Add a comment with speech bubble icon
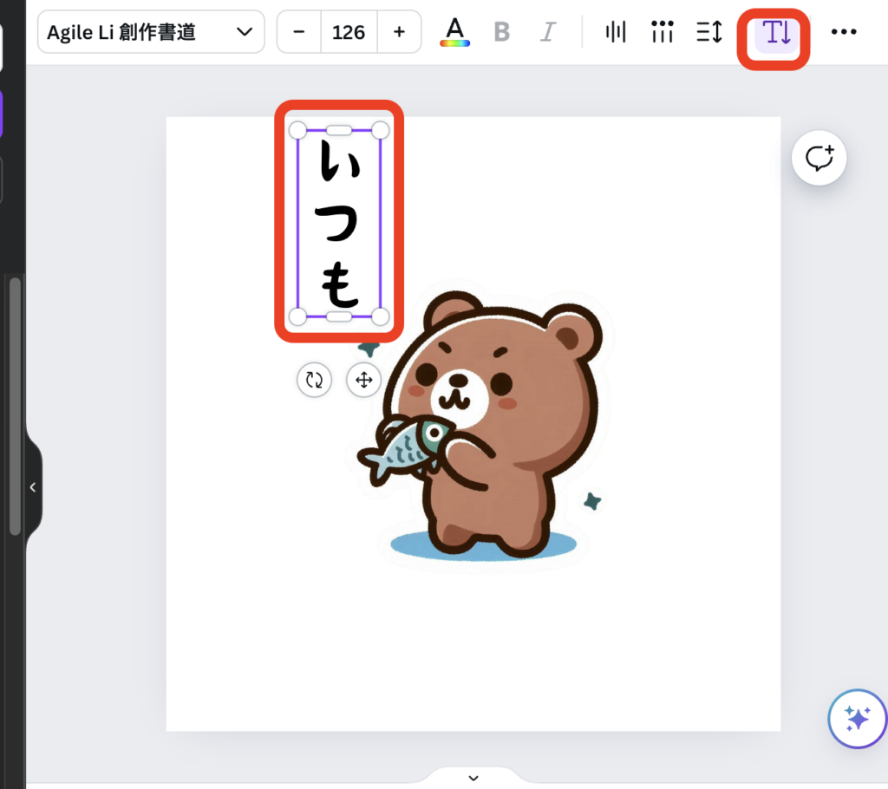 click(819, 159)
